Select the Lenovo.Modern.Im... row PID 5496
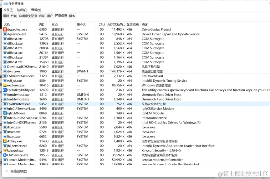 (136, 160)
